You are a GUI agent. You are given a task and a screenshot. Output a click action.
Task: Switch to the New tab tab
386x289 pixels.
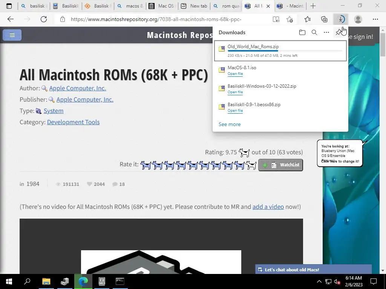tap(194, 6)
